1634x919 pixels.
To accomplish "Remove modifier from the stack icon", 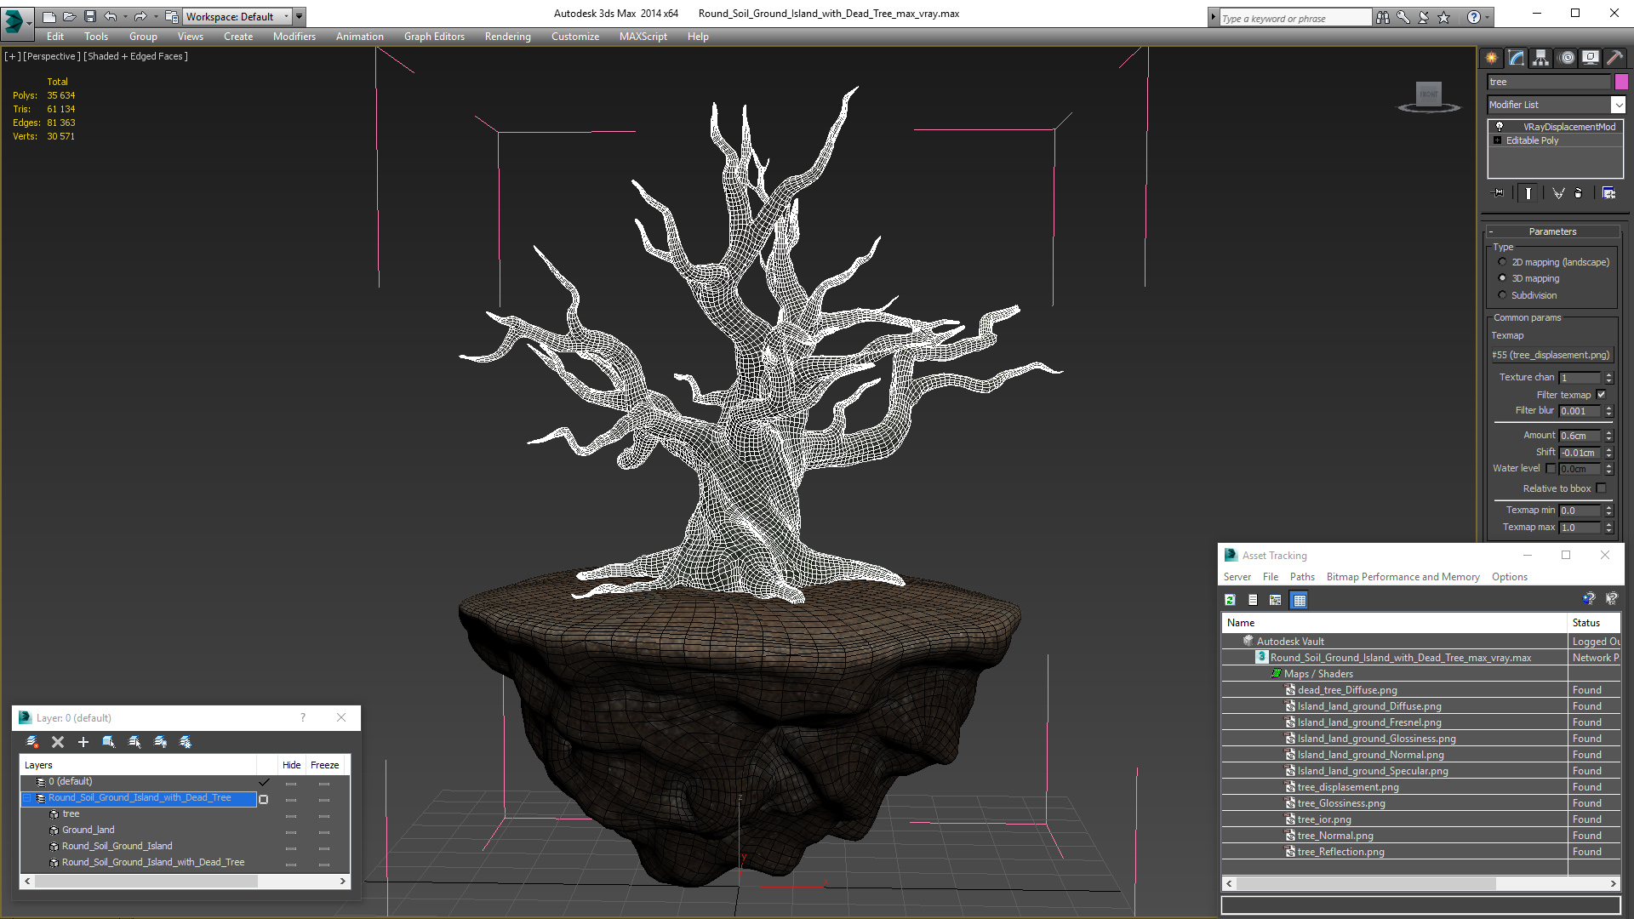I will tap(1579, 193).
